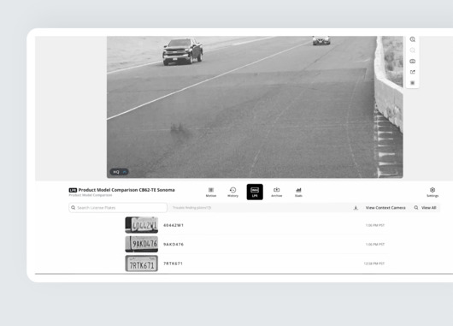Click View Context Camera

(x=385, y=208)
